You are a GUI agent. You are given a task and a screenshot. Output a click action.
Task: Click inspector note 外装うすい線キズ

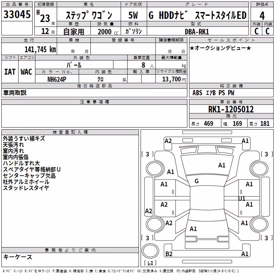[24, 139]
